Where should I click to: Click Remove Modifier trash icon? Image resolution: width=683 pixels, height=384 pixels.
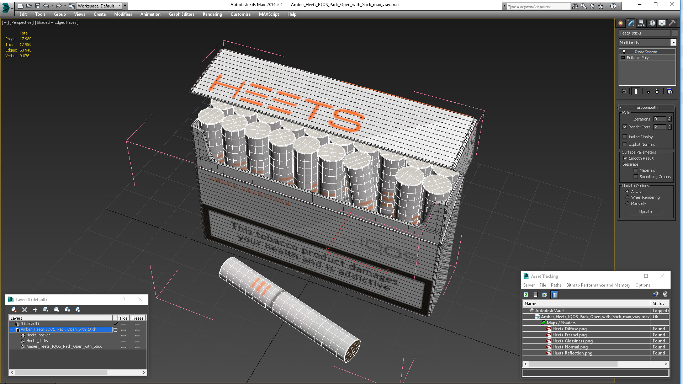pos(657,91)
